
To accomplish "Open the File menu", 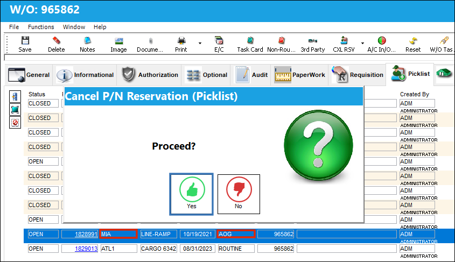I will pos(14,27).
